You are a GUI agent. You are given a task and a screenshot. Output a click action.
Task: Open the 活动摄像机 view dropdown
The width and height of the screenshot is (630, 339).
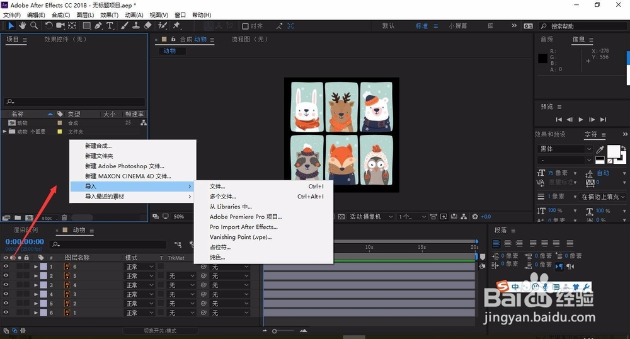coord(371,217)
